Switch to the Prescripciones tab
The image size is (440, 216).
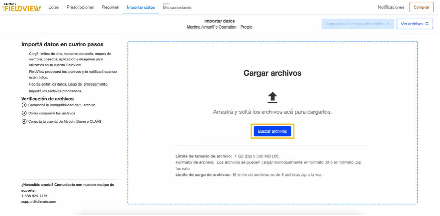pos(80,7)
